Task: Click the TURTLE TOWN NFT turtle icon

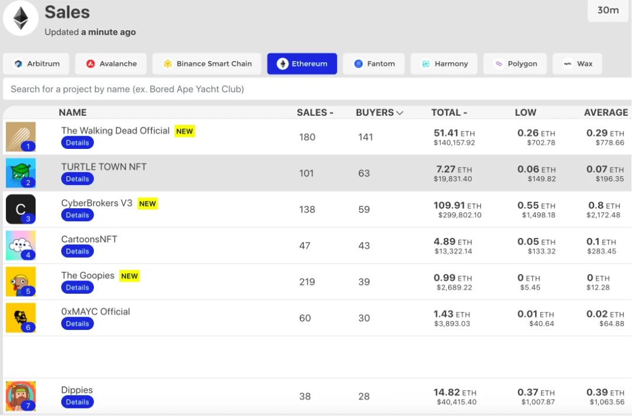Action: click(x=20, y=173)
